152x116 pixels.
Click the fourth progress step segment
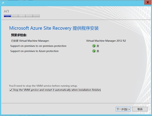coord(29,16)
